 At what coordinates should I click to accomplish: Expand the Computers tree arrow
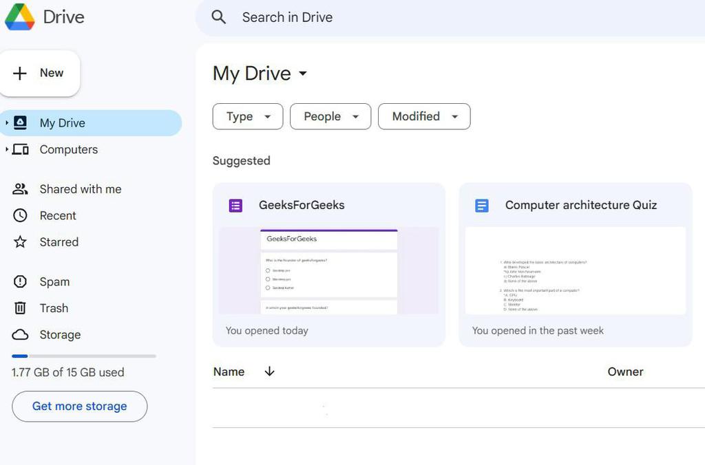[x=7, y=149]
